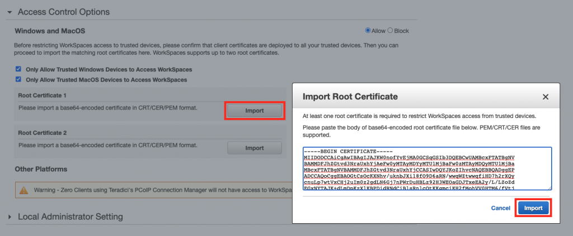Click the Import Root Certificate dialog title
The height and width of the screenshot is (236, 573).
(x=350, y=97)
